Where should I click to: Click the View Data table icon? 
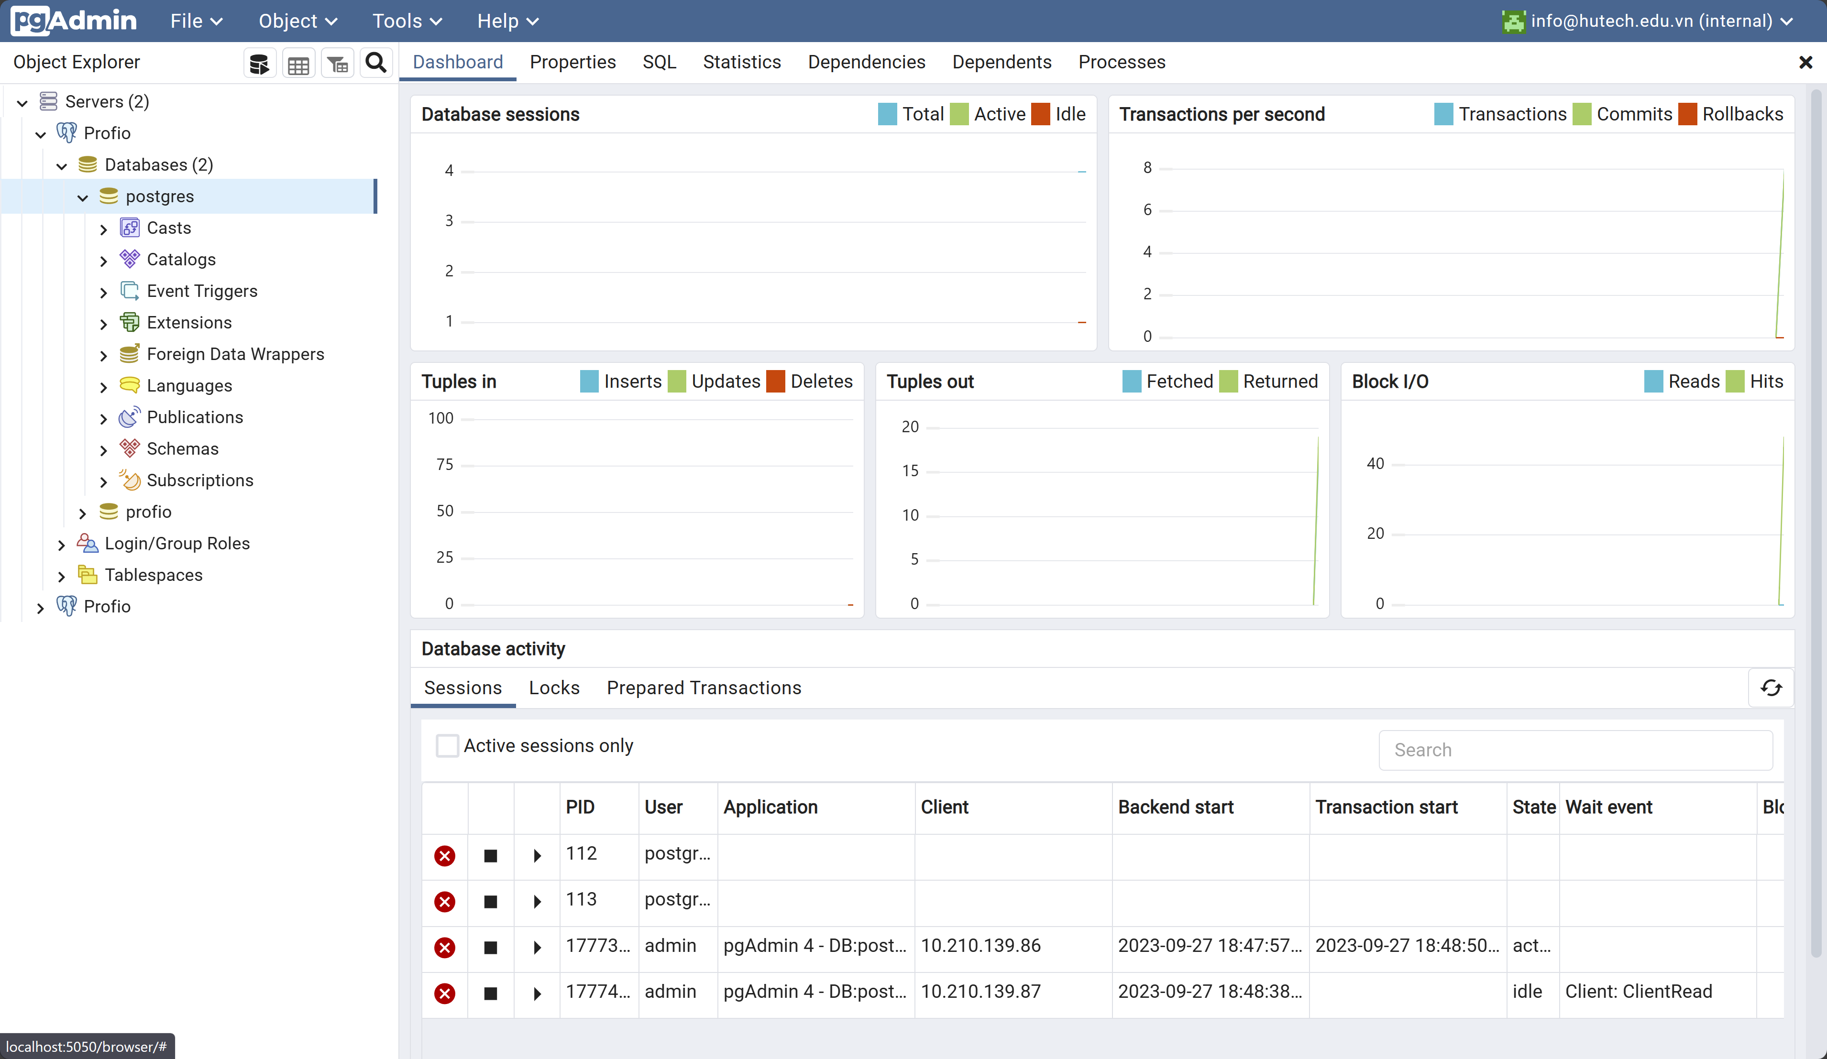[298, 64]
